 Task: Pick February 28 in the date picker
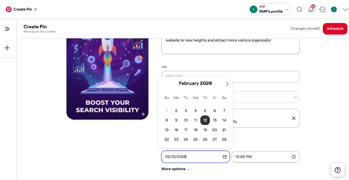[224, 140]
